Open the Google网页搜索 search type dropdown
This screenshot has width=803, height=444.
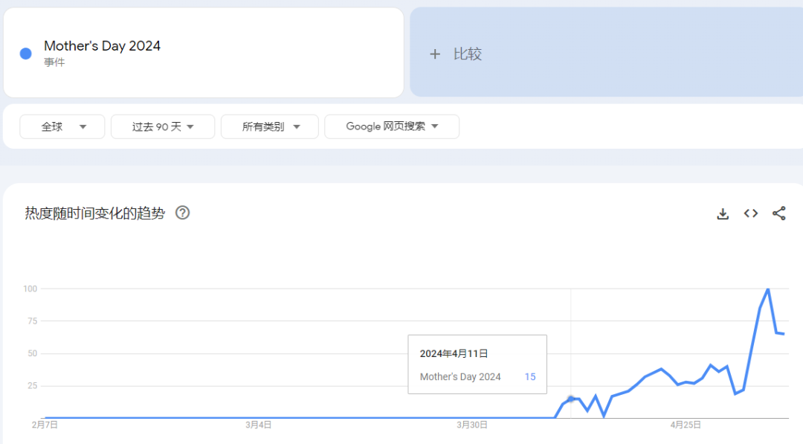(392, 126)
